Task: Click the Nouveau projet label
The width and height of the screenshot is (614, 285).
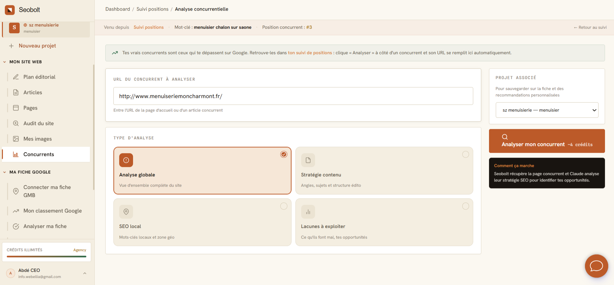Action: (37, 46)
